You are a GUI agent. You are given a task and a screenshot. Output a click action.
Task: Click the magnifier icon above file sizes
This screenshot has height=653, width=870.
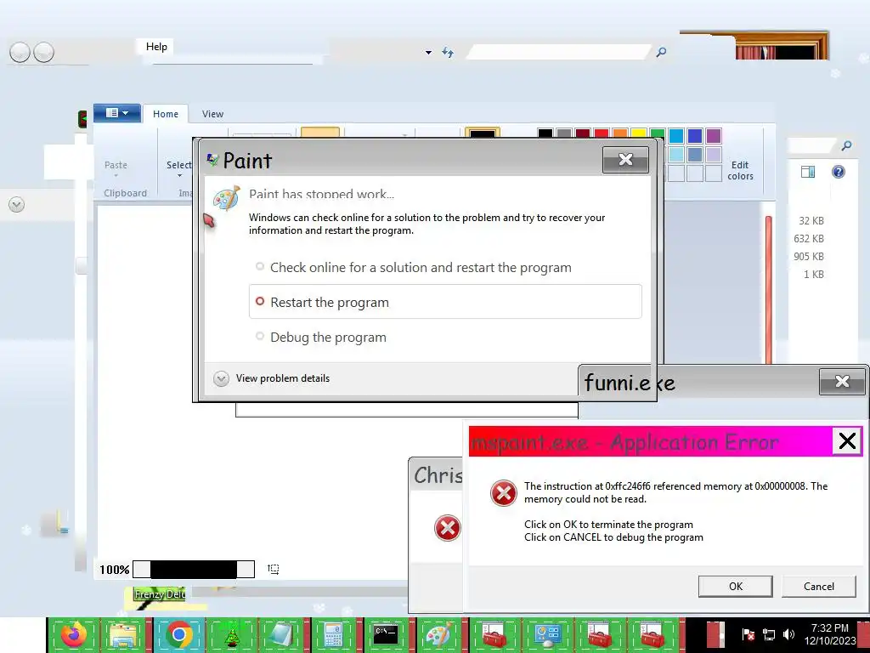(846, 145)
